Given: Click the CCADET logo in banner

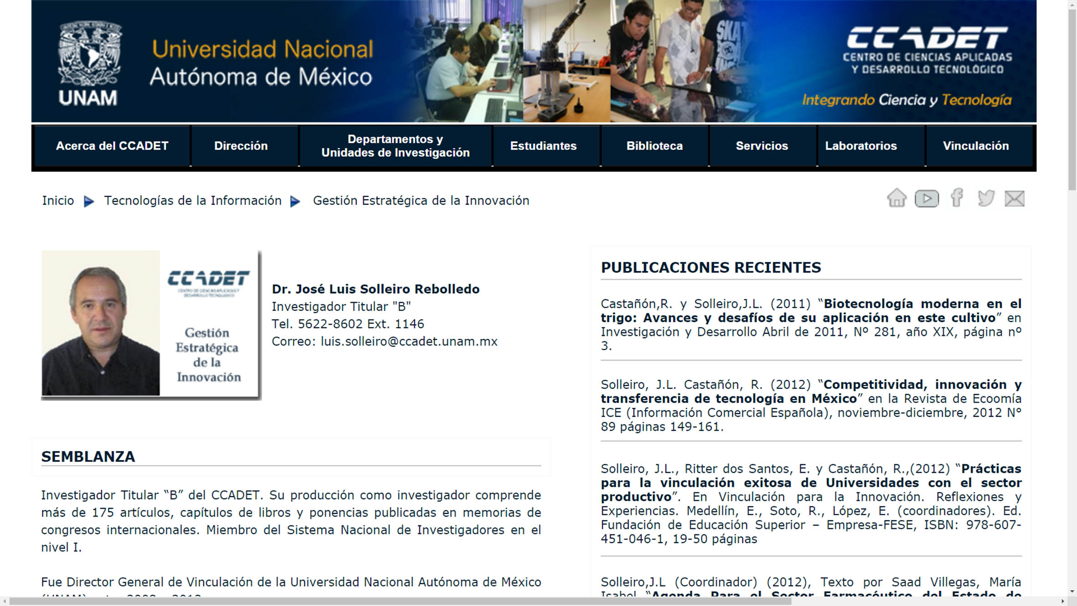Looking at the screenshot, I should coord(927,50).
